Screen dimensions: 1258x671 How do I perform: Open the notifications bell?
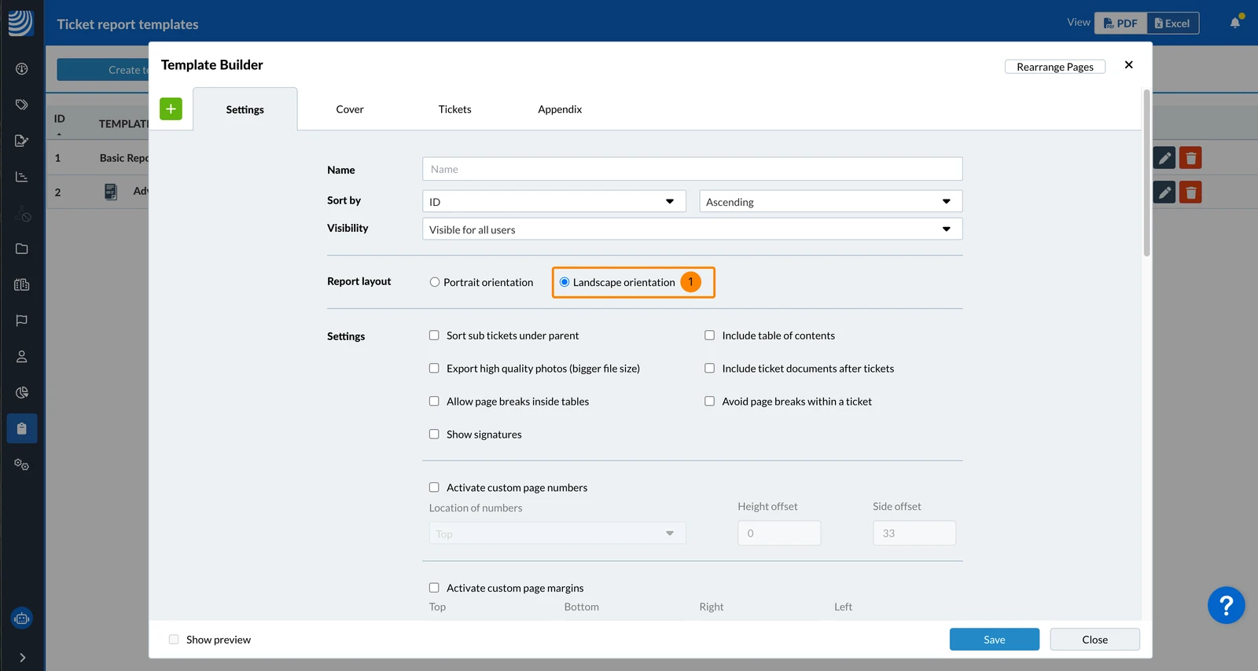(1235, 23)
